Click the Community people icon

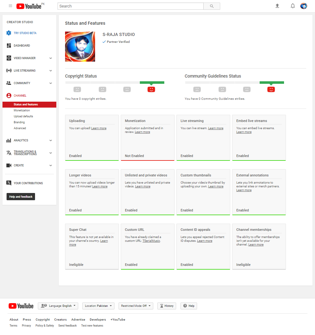[9, 83]
